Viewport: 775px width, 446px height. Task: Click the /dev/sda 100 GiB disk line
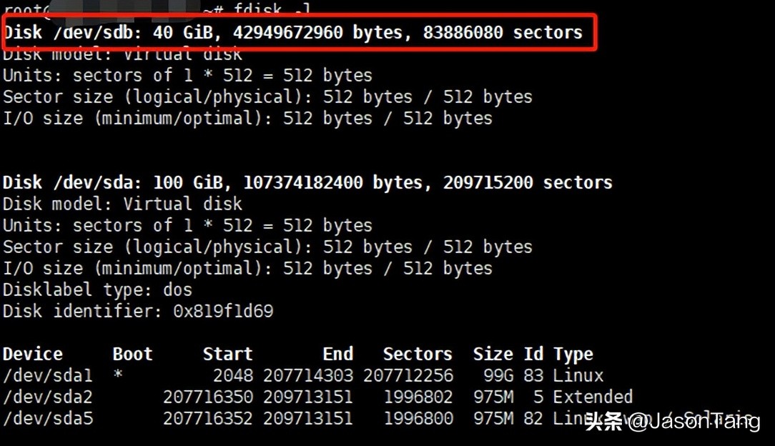click(307, 182)
